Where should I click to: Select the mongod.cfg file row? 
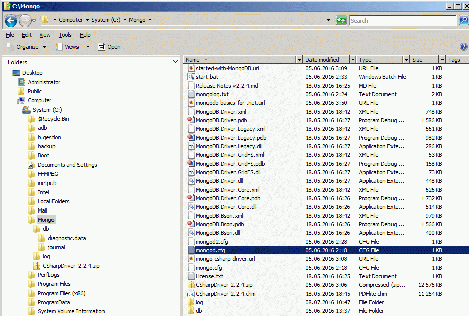328,250
